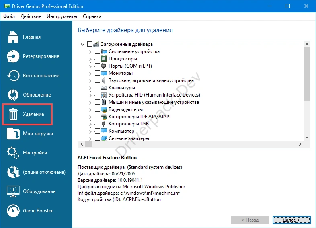The height and width of the screenshot is (228, 316).
Task: Tick the Клавиатуры checkbox
Action: pos(97,88)
